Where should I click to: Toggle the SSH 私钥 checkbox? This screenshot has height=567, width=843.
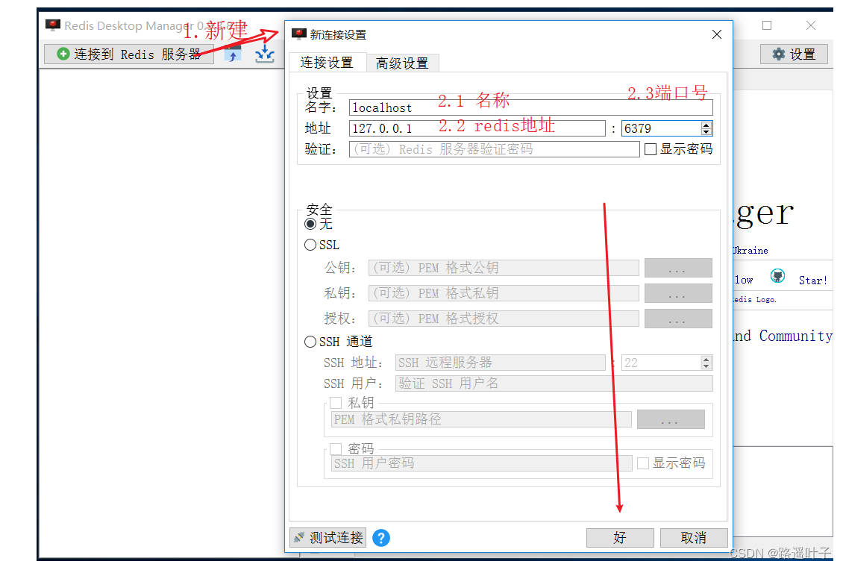[x=336, y=403]
